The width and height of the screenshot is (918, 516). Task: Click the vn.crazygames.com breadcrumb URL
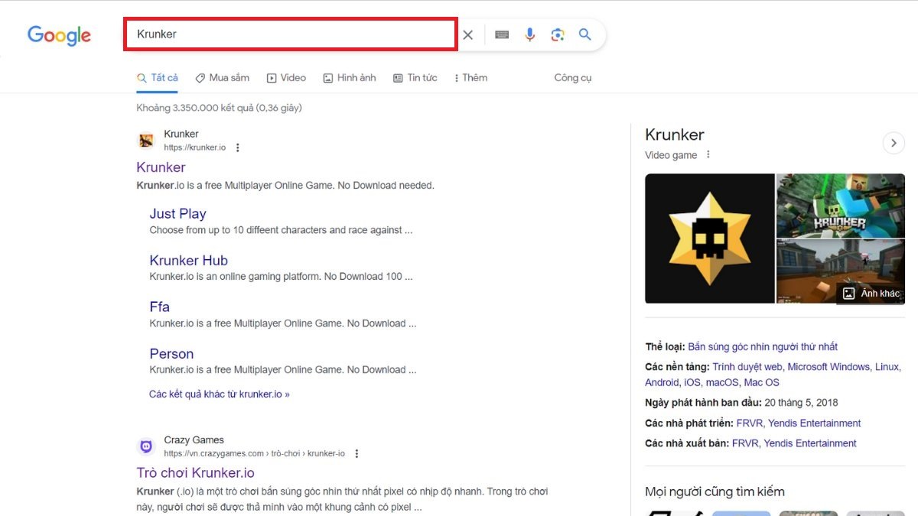point(255,454)
